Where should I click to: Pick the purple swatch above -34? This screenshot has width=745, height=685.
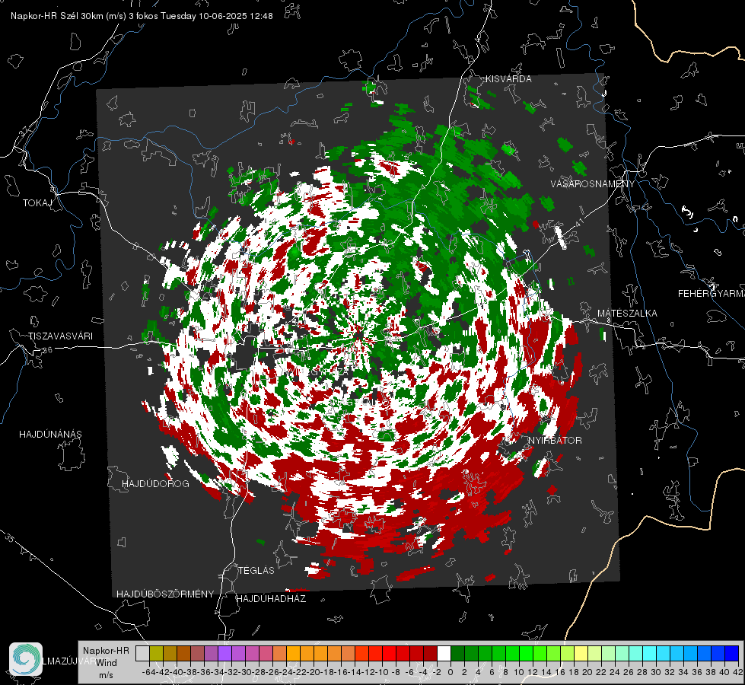(225, 653)
